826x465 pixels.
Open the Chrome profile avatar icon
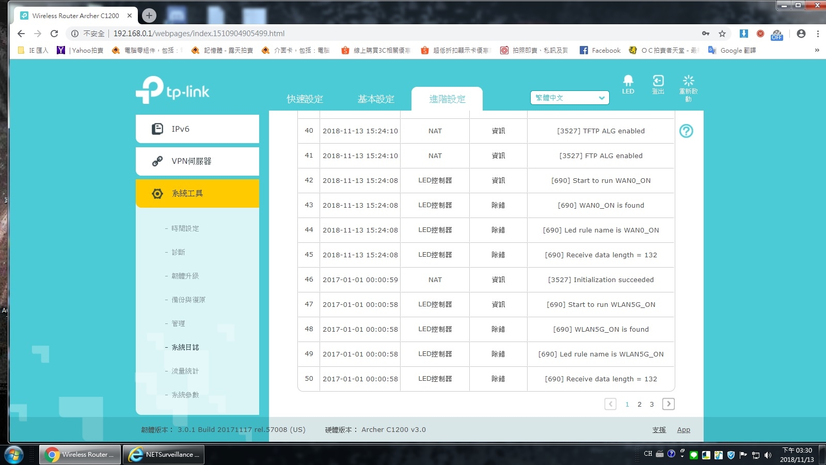coord(801,34)
